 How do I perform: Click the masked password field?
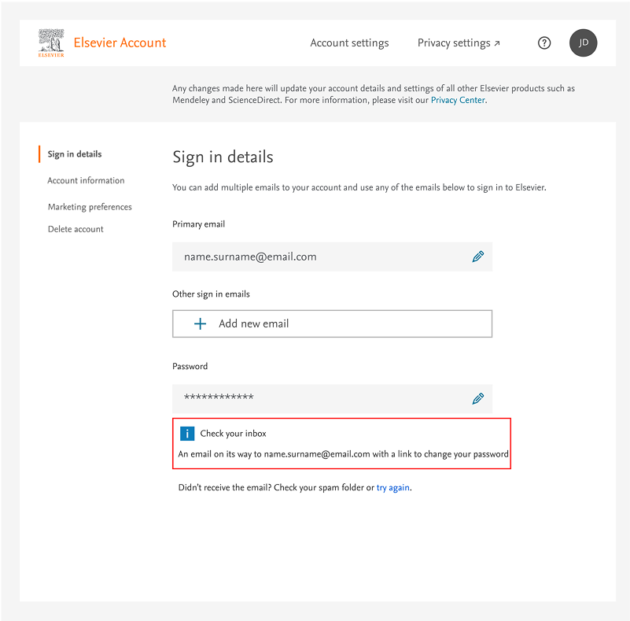(315, 398)
